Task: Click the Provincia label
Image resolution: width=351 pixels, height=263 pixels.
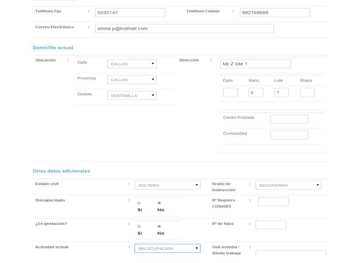Action: 87,78
